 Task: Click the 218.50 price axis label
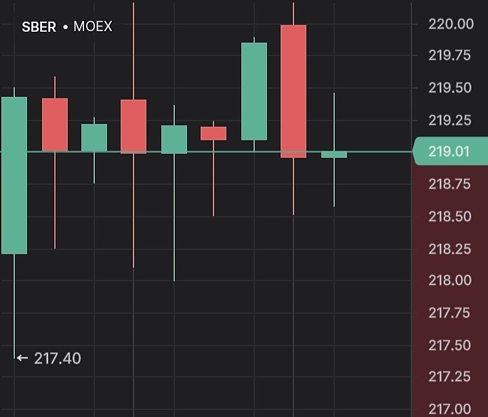point(451,216)
